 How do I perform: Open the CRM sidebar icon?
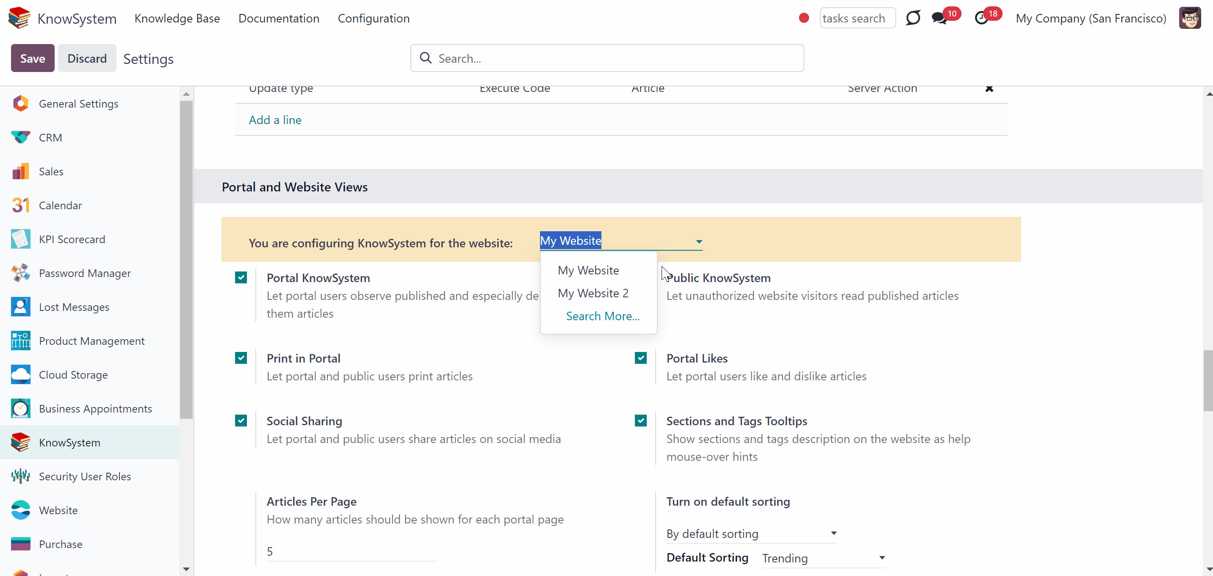point(21,138)
